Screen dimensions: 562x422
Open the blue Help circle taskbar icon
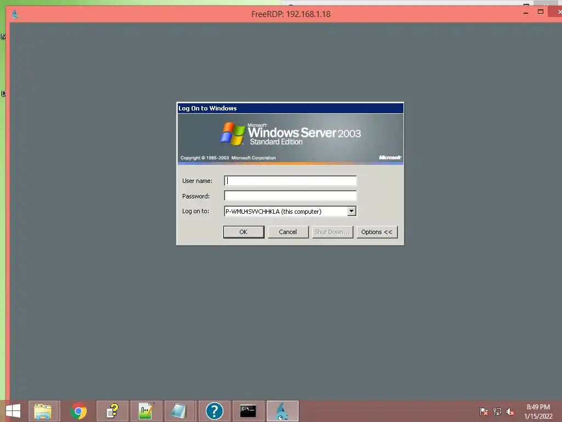pos(215,411)
